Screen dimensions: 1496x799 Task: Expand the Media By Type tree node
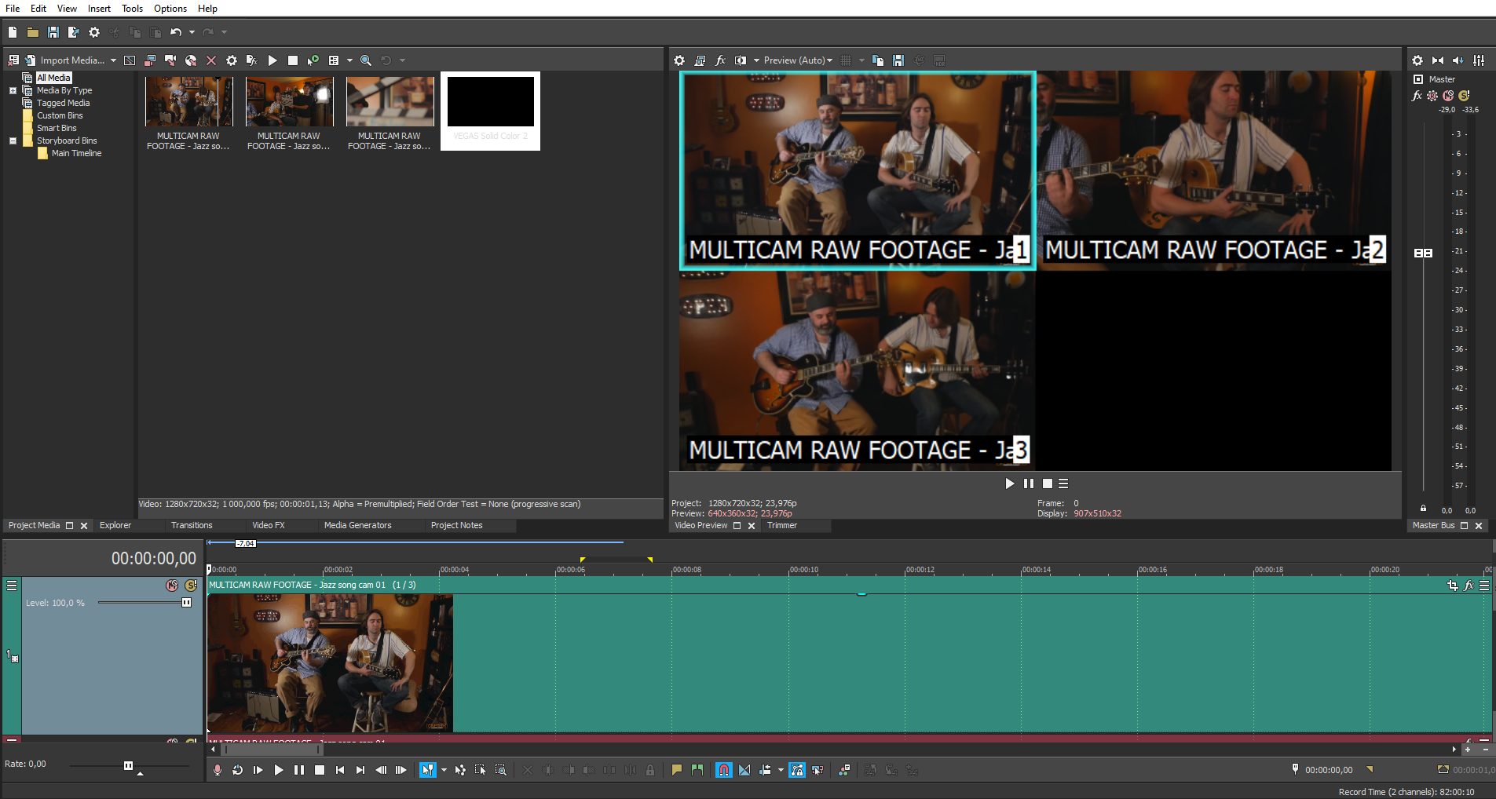(x=13, y=90)
